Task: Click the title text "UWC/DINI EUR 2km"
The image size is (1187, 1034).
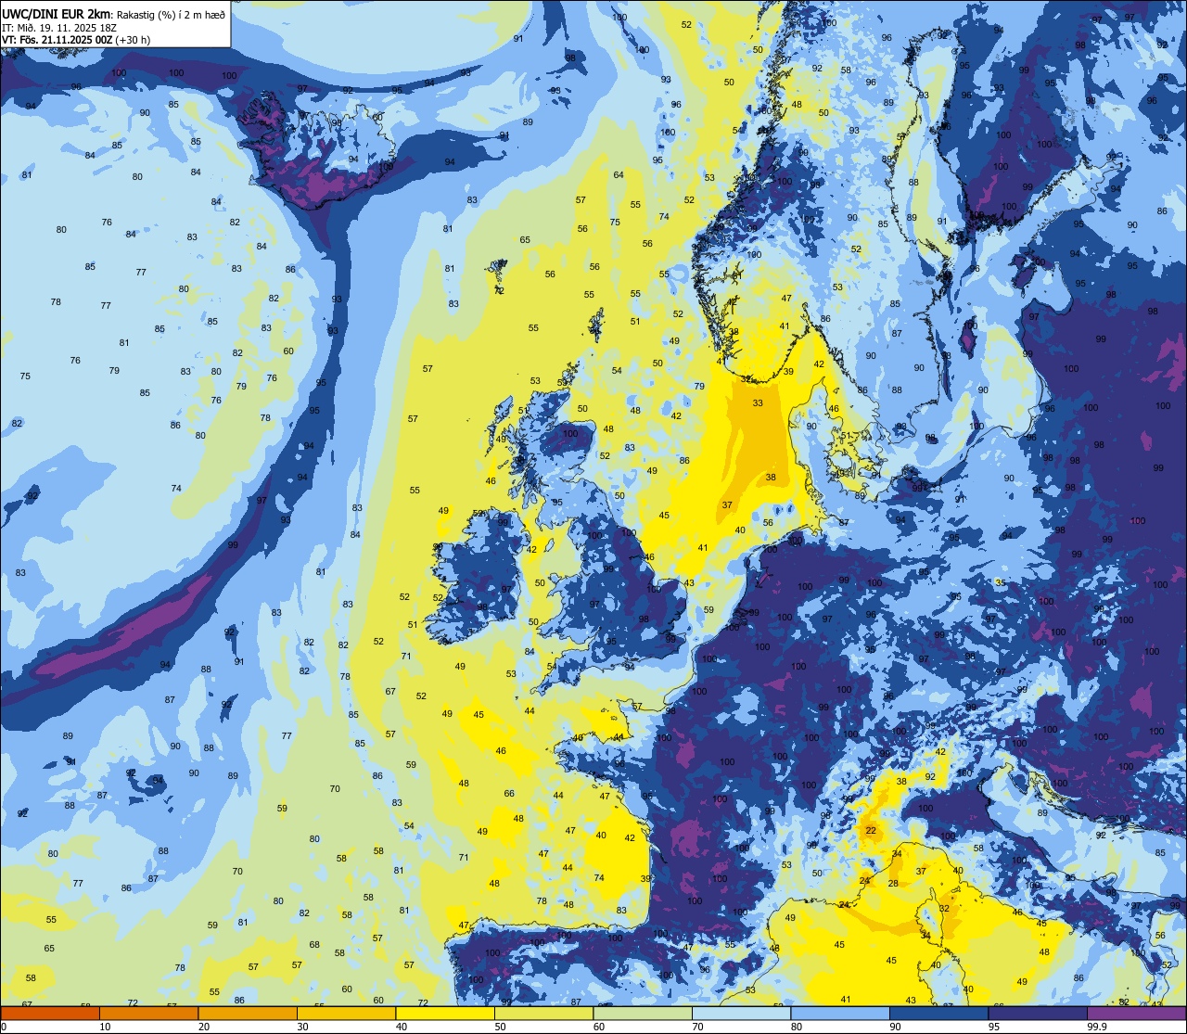Action: [x=57, y=13]
